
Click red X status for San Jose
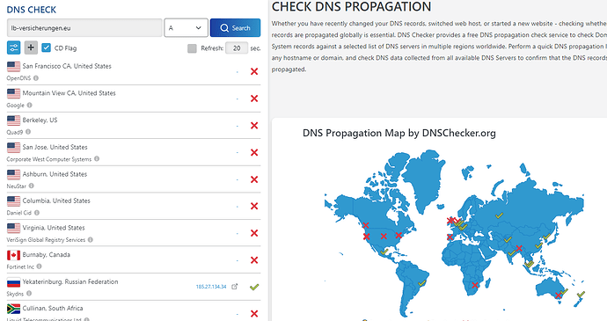coord(254,152)
